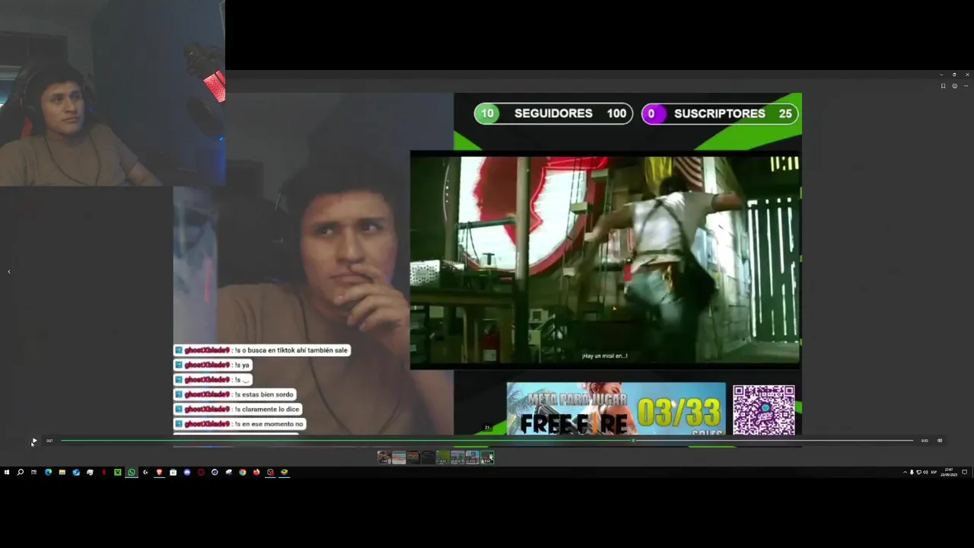Image resolution: width=974 pixels, height=548 pixels.
Task: Open Outlook from the taskbar
Action: [76, 472]
